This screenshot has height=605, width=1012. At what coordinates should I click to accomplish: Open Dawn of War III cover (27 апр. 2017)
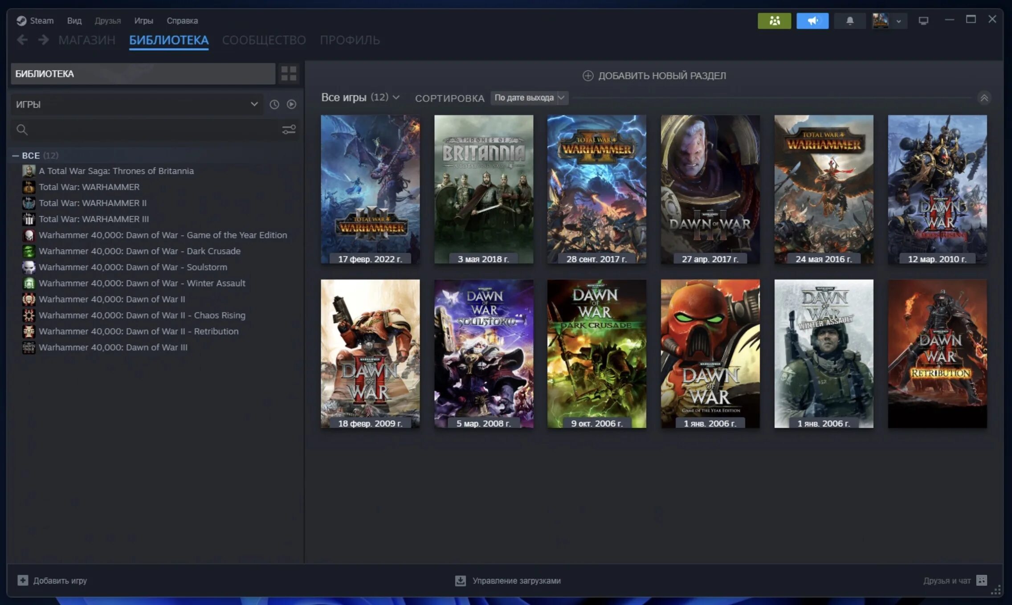710,190
